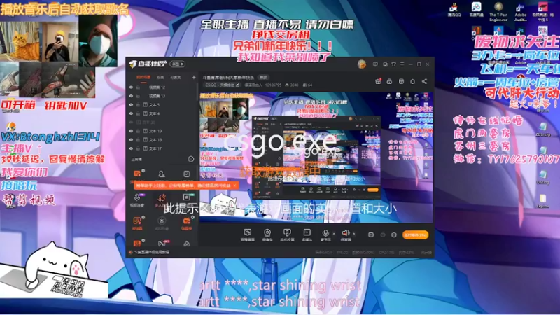Image resolution: width=560 pixels, height=315 pixels.
Task: Add new scene with plus button
Action: click(x=194, y=77)
